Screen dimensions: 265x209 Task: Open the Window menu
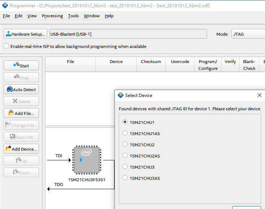pyautogui.click(x=91, y=16)
